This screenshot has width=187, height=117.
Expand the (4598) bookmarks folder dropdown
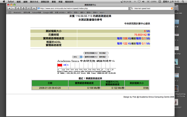60,13
